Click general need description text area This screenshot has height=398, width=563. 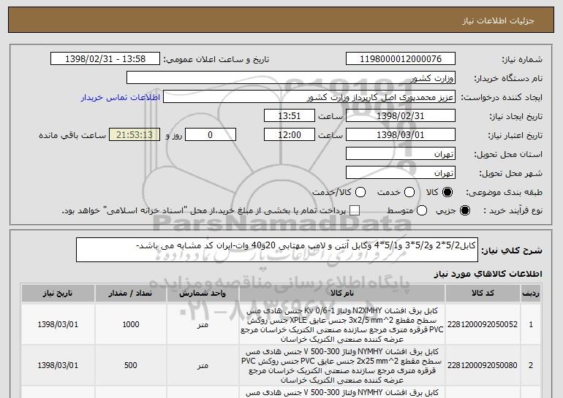[277, 250]
